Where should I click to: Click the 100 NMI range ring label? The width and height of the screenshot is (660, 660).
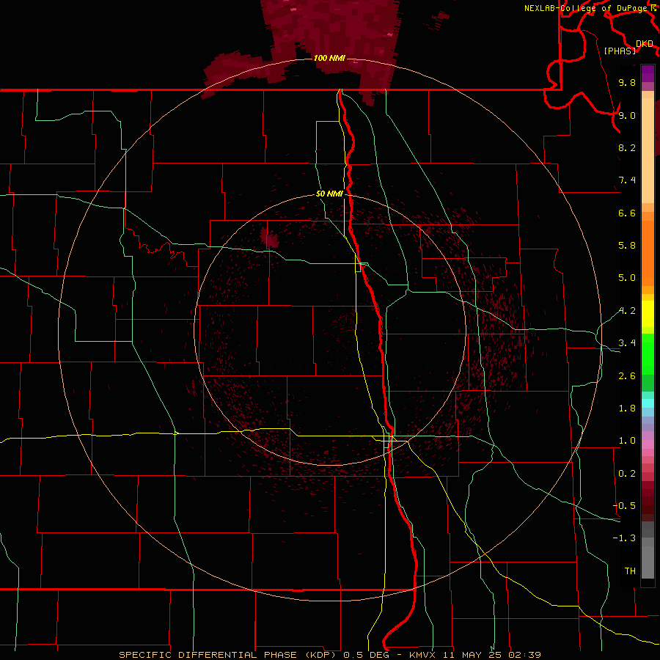coord(329,58)
